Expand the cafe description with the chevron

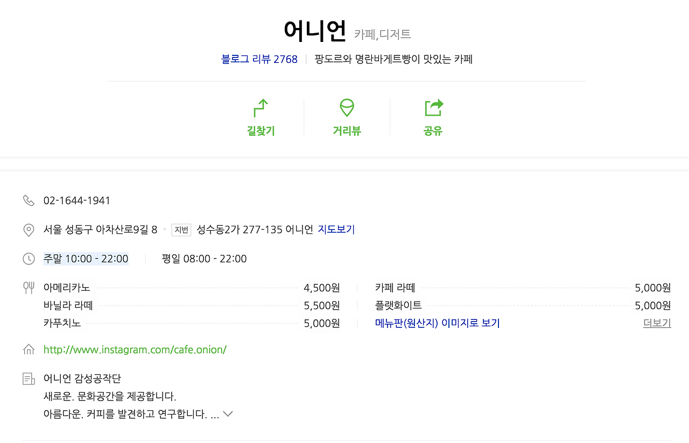click(228, 414)
